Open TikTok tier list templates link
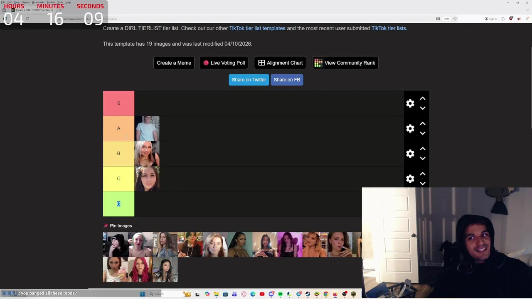Image resolution: width=532 pixels, height=299 pixels. [257, 28]
